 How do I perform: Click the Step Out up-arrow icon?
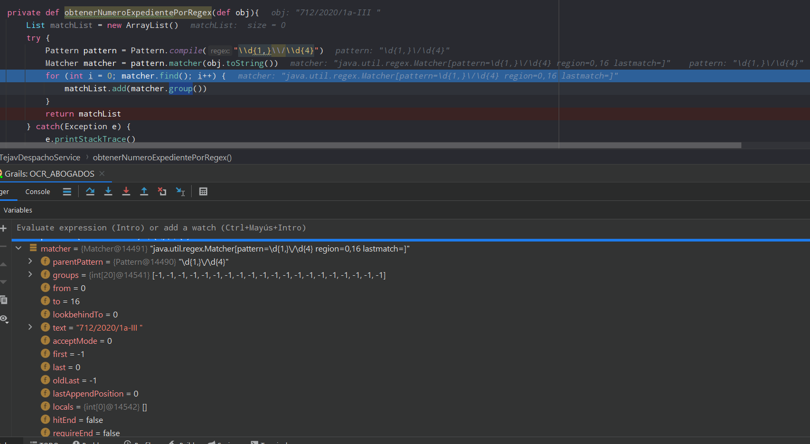(144, 191)
